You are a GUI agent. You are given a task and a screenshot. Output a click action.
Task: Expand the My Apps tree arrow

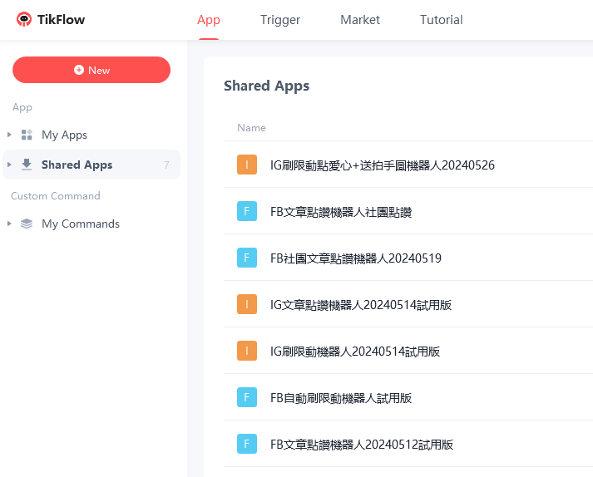(9, 135)
